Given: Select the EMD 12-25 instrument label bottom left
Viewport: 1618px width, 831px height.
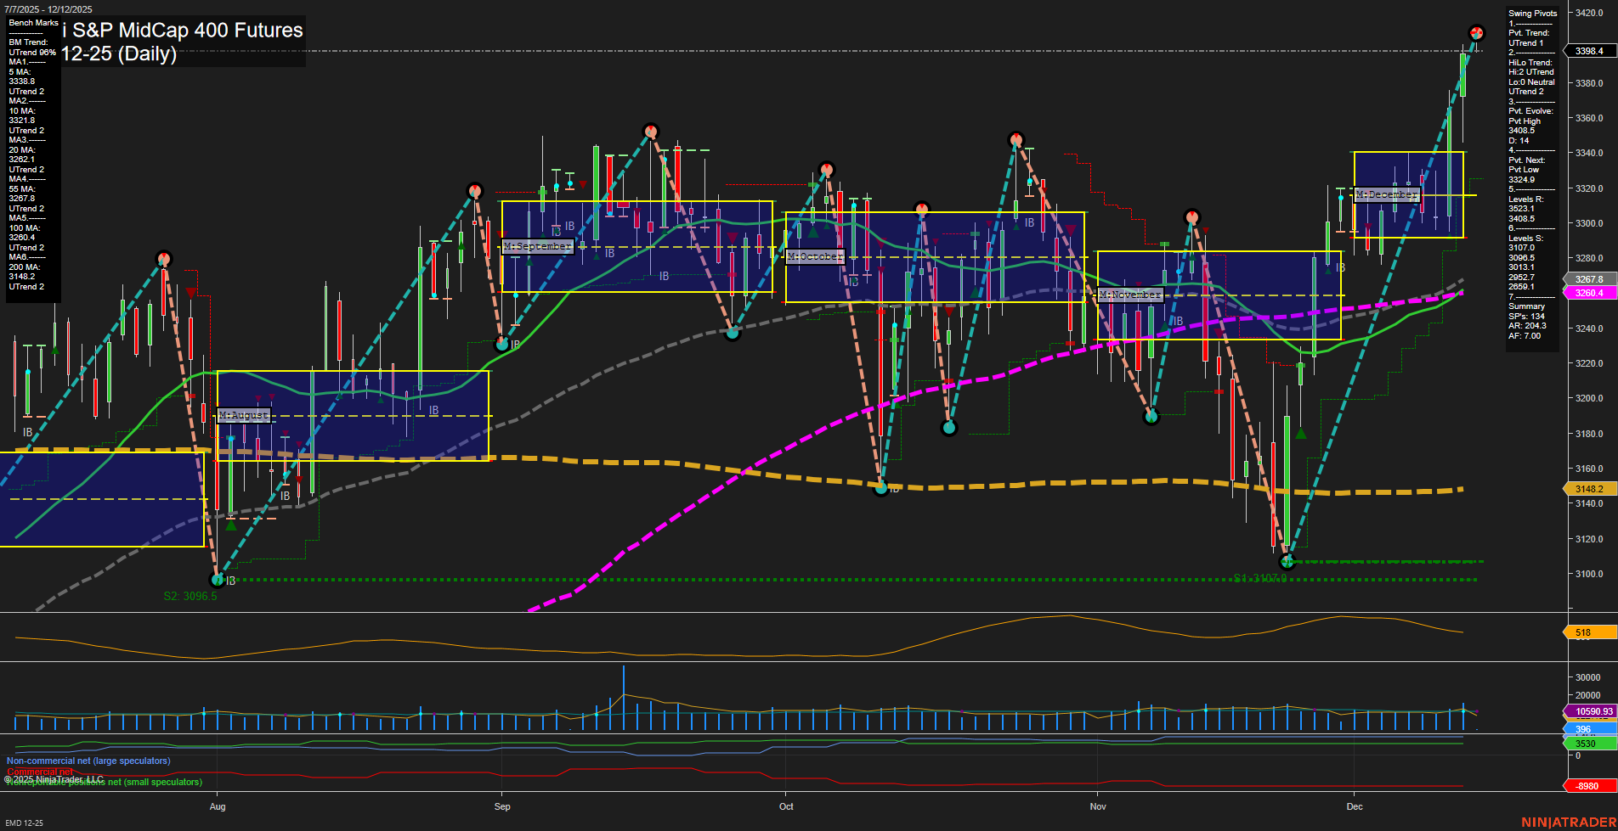Looking at the screenshot, I should (x=25, y=823).
